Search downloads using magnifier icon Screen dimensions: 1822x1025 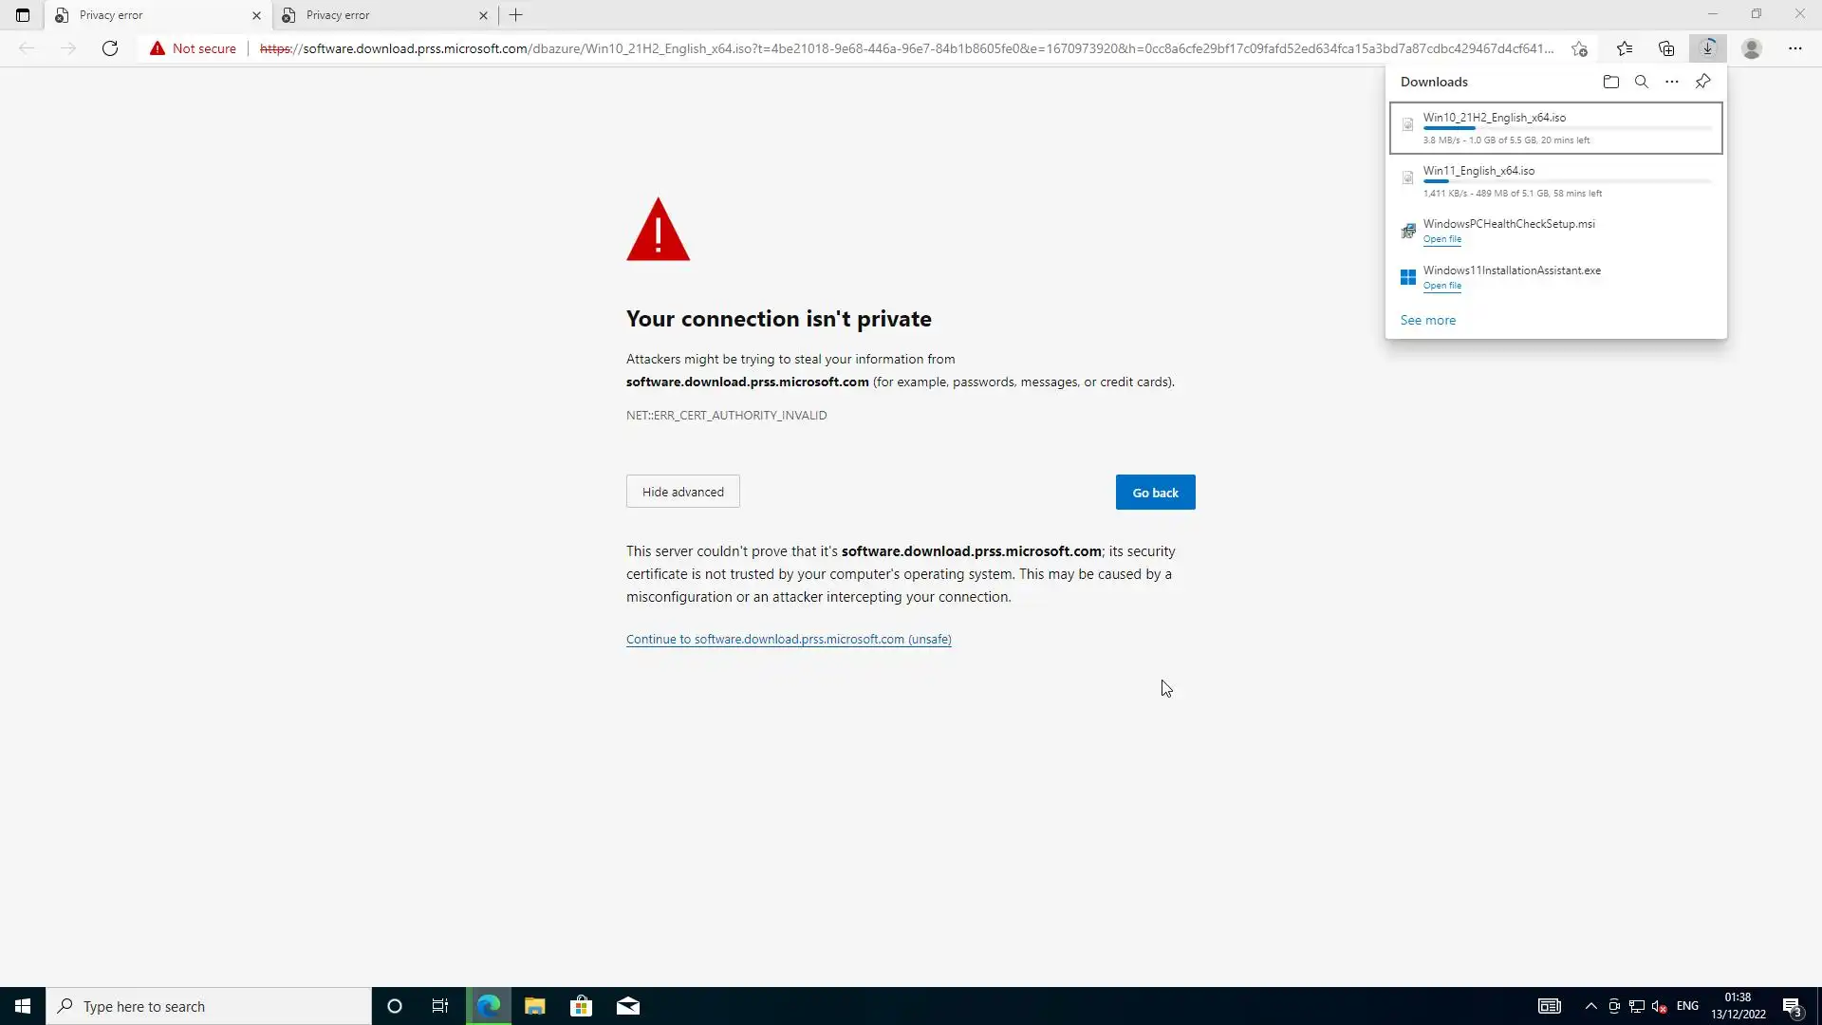[1641, 82]
